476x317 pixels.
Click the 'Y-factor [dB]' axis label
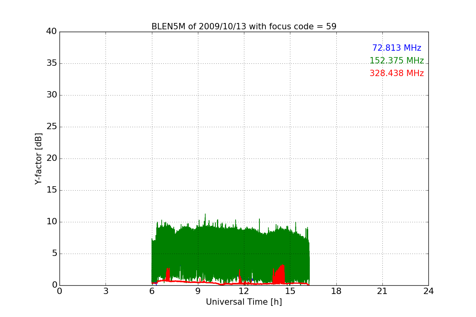click(x=38, y=158)
